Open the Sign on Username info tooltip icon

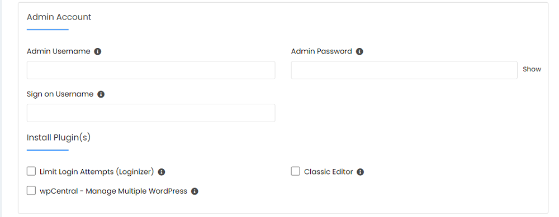pyautogui.click(x=101, y=95)
